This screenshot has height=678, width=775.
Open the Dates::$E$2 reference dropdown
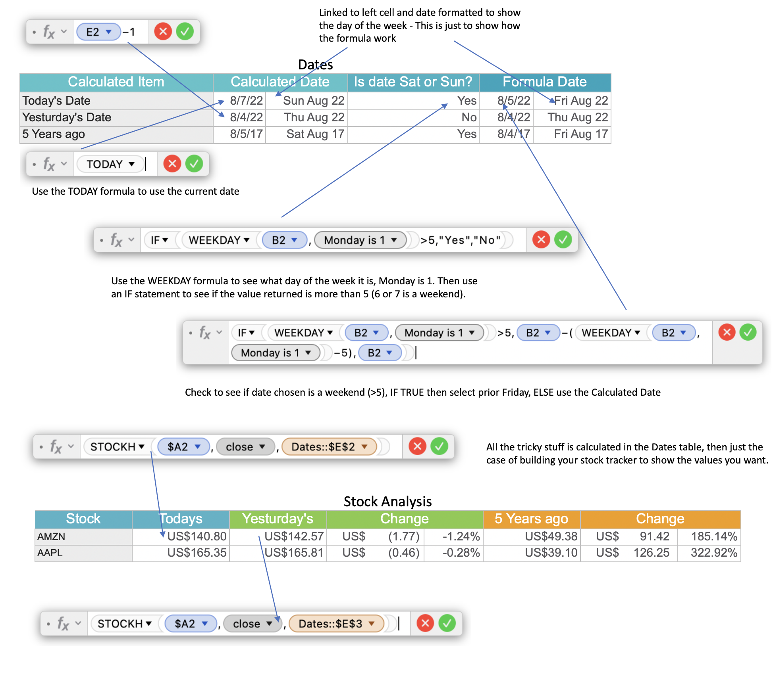[364, 447]
